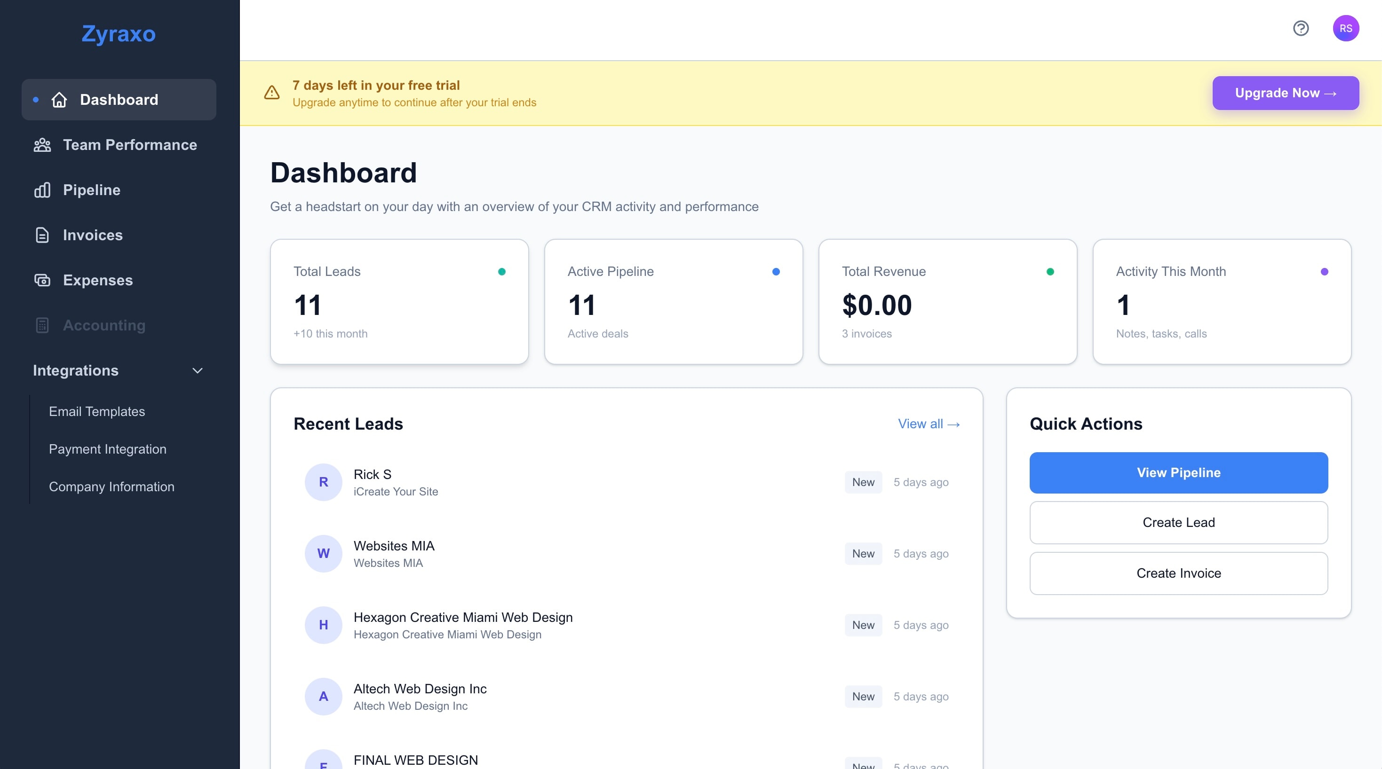Select Payment Integration sidebar item
The image size is (1382, 769).
click(107, 449)
